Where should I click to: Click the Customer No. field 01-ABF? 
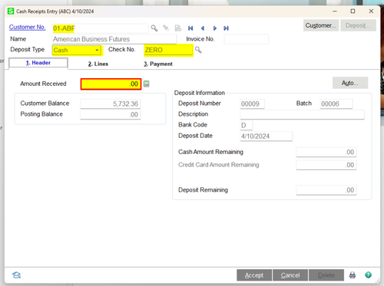[x=100, y=28]
